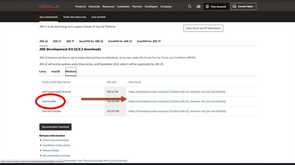Screen dimensions: 295x165
Task: Switch to Java archive tab
Action: (98, 17)
